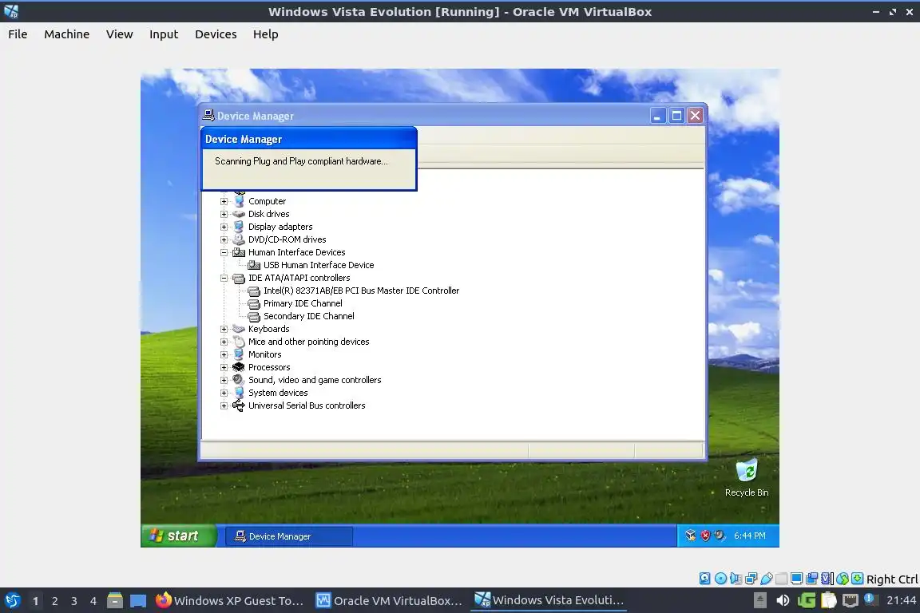Select 'USB Human Interface Device' entry
The image size is (920, 613).
319,265
